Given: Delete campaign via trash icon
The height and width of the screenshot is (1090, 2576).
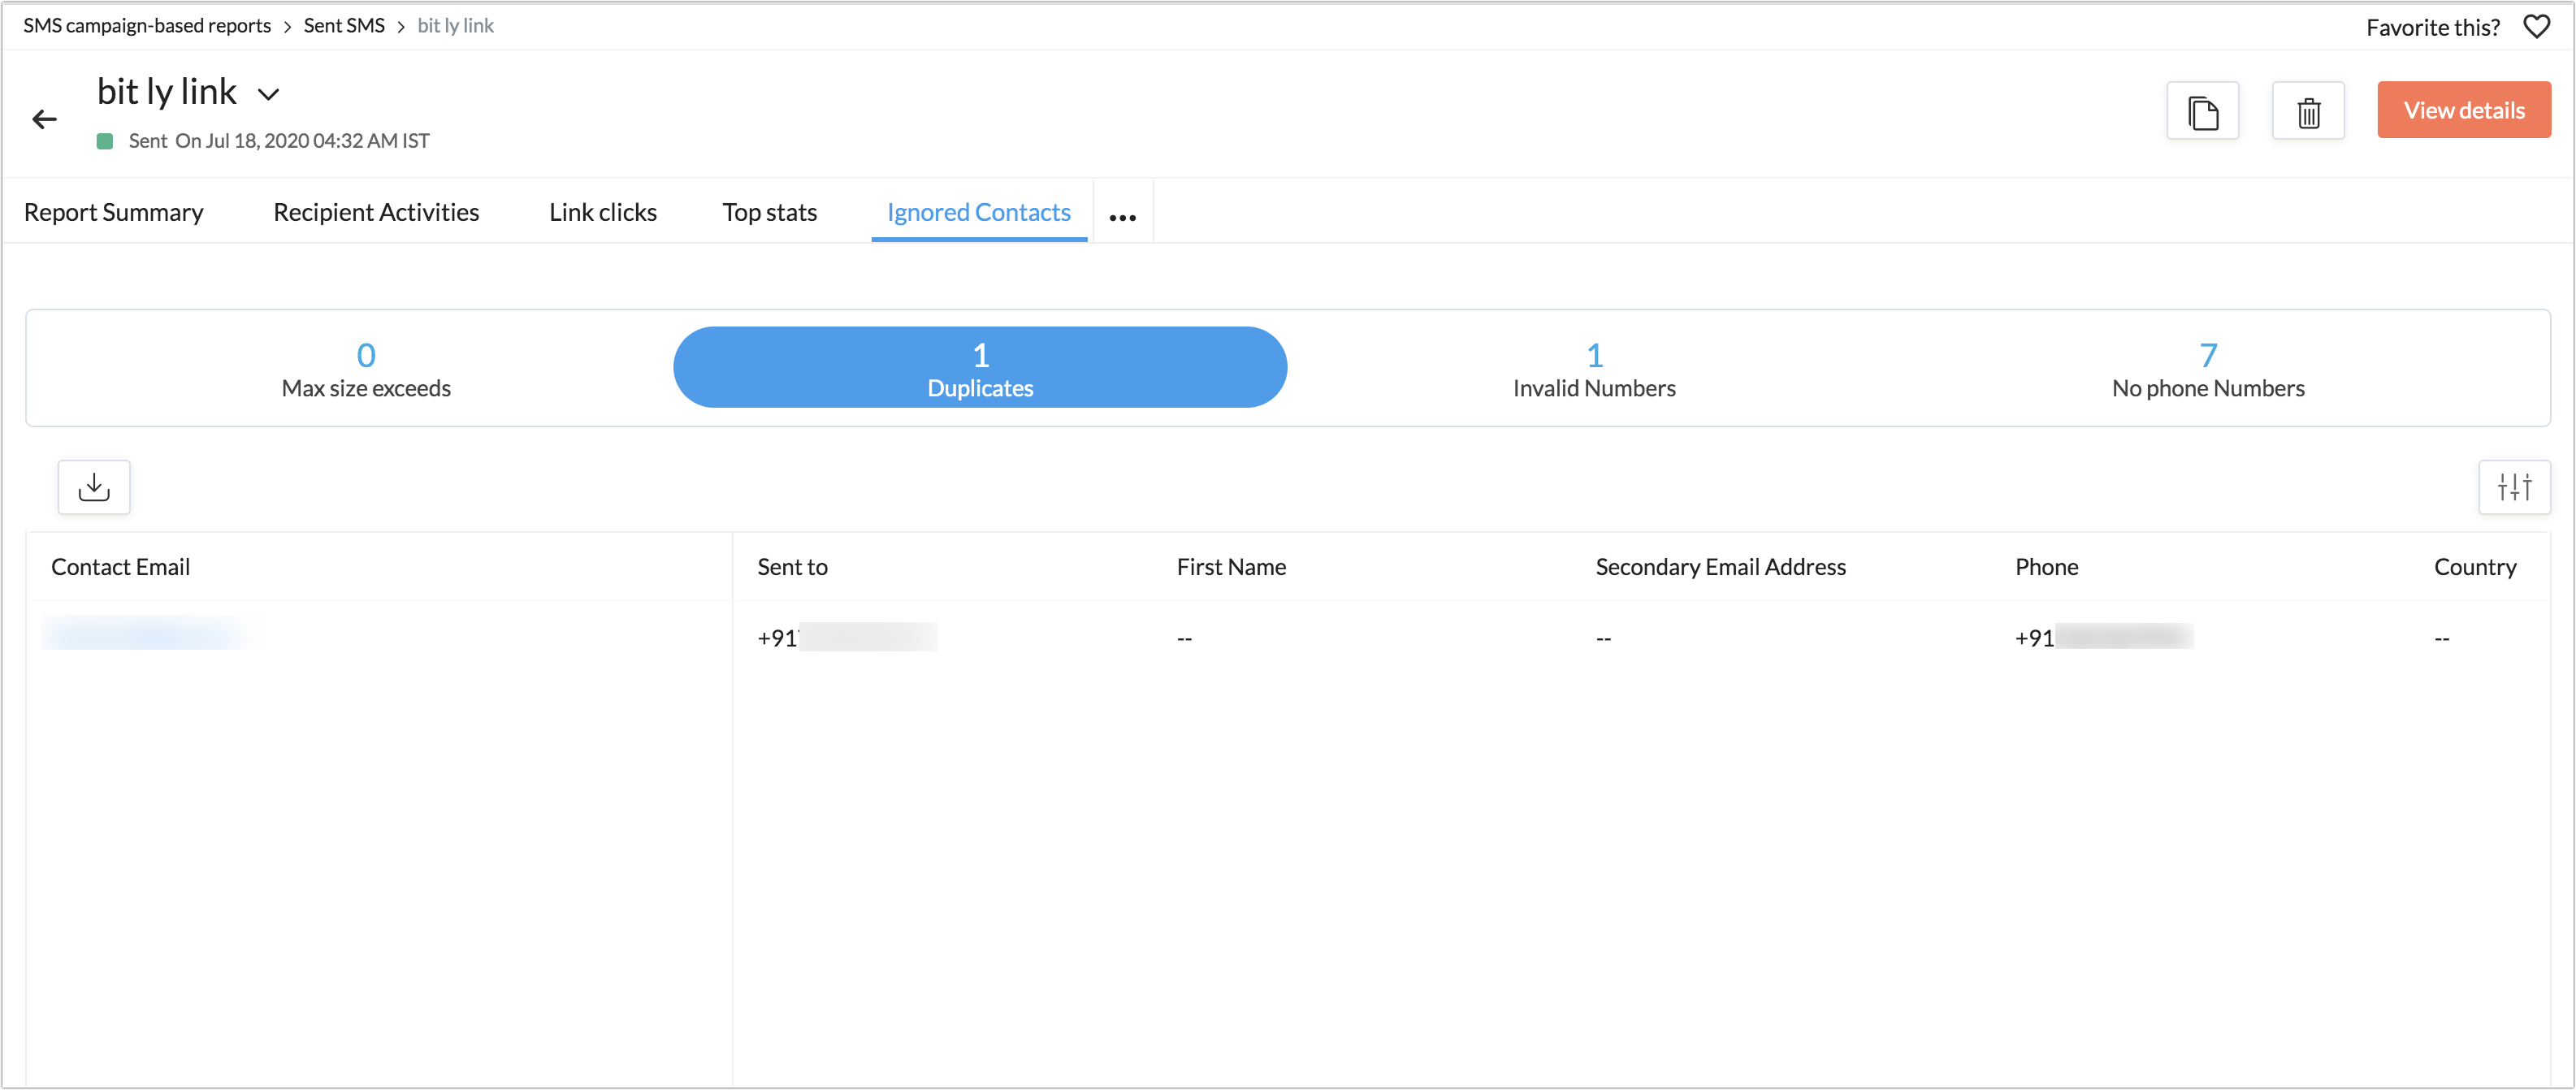Looking at the screenshot, I should [2308, 111].
